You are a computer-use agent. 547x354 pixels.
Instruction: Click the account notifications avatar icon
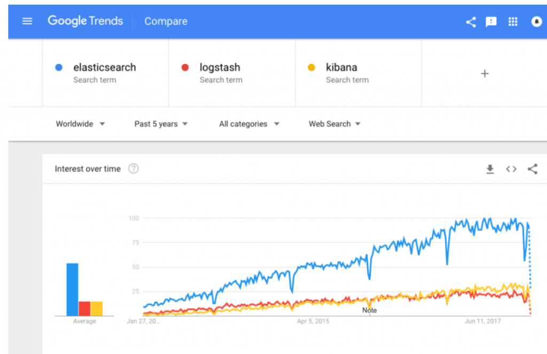click(536, 22)
